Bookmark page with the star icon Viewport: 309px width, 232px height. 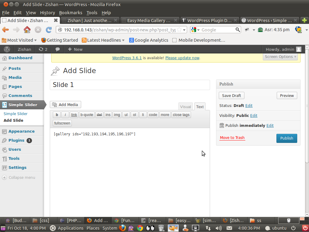tap(179, 30)
